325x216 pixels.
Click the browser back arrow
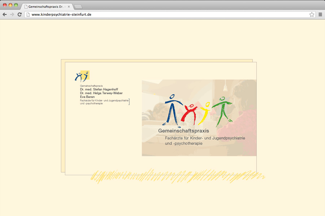coord(5,14)
